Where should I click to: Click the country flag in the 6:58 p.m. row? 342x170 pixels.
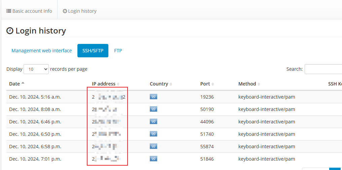pos(153,147)
